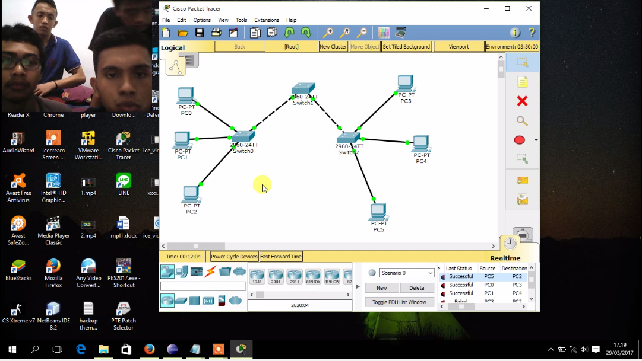
Task: Redo the action with the green arrow
Action: (306, 33)
